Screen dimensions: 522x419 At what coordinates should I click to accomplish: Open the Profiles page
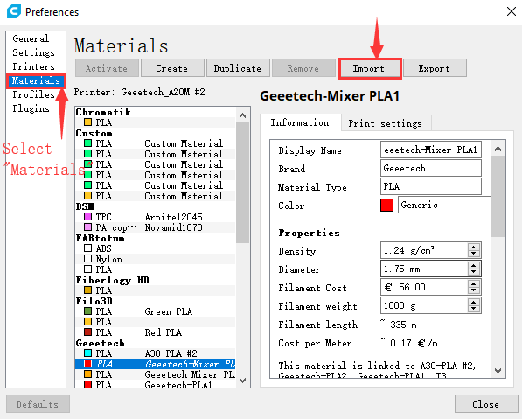[33, 94]
